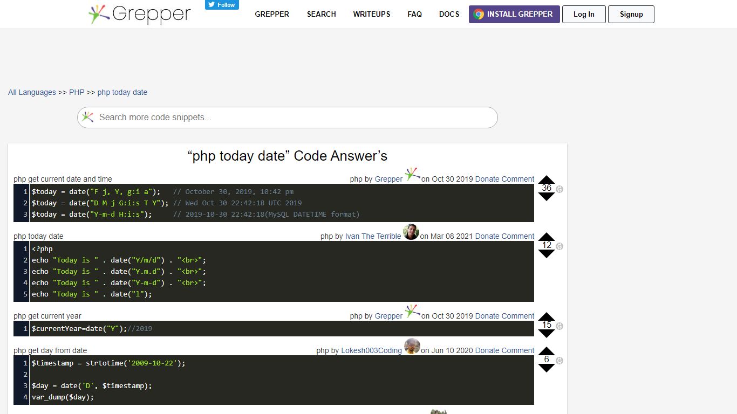Upvote the 'php get current year' answer
The height and width of the screenshot is (414, 737).
click(x=547, y=317)
